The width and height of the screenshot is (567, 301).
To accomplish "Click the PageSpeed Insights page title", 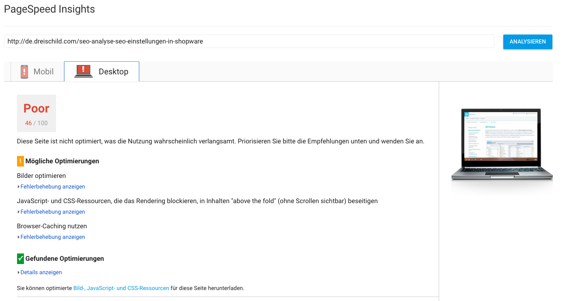I will (50, 9).
